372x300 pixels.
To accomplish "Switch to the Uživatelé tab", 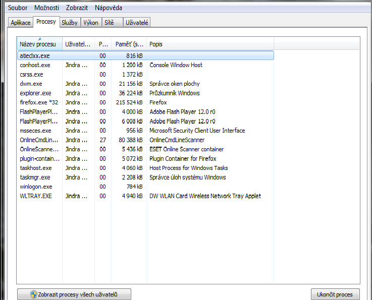I will pos(137,23).
